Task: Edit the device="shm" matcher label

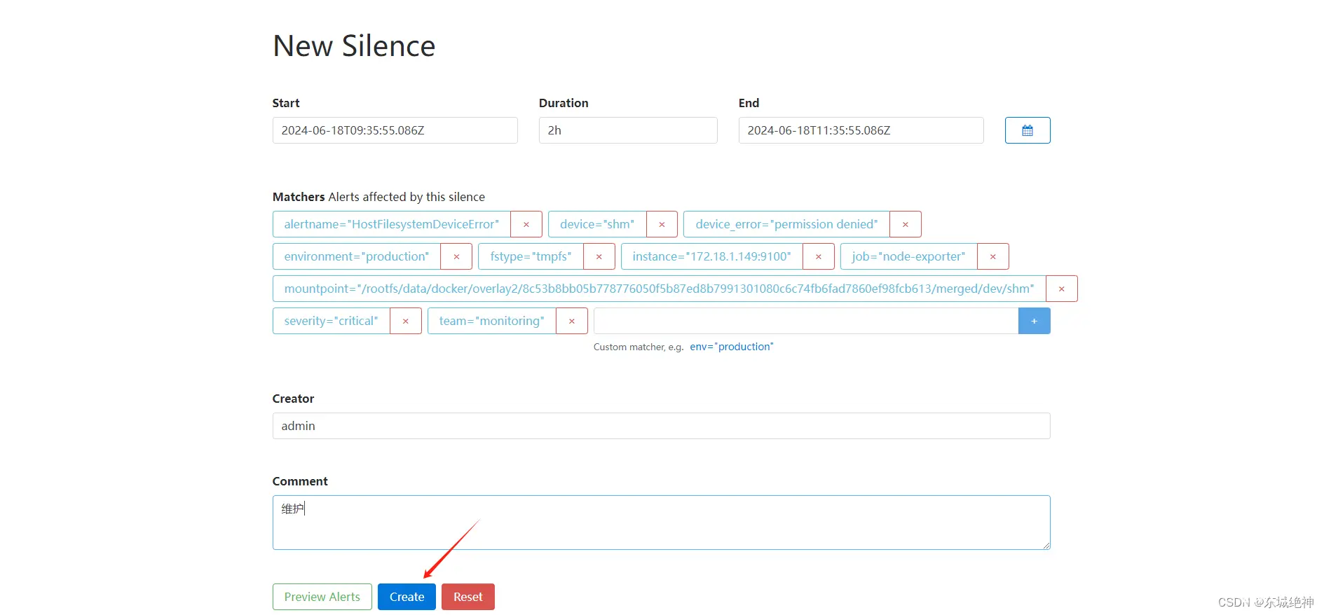Action: point(596,224)
